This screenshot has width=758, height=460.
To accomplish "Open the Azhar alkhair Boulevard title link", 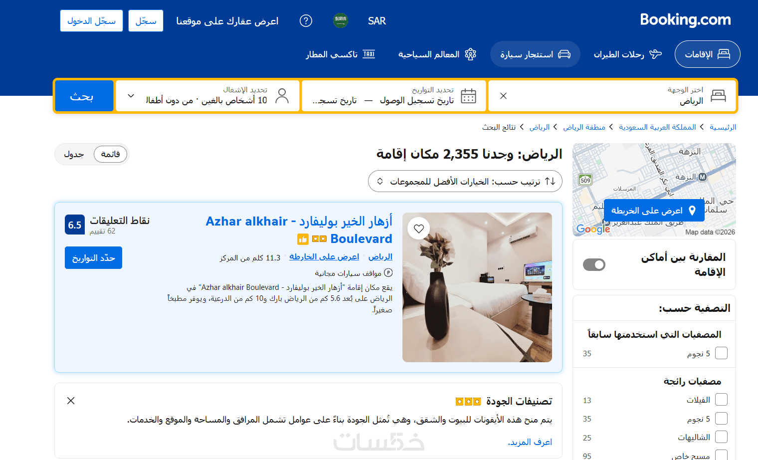I will 299,230.
